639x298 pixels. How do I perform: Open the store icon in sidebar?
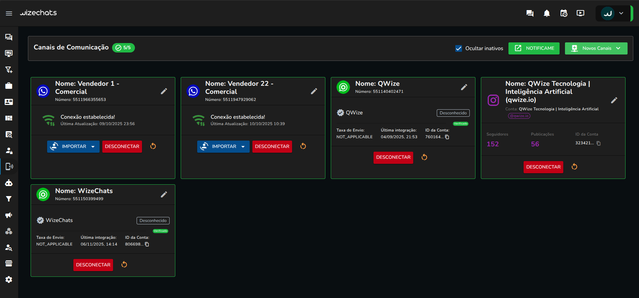pos(9,263)
